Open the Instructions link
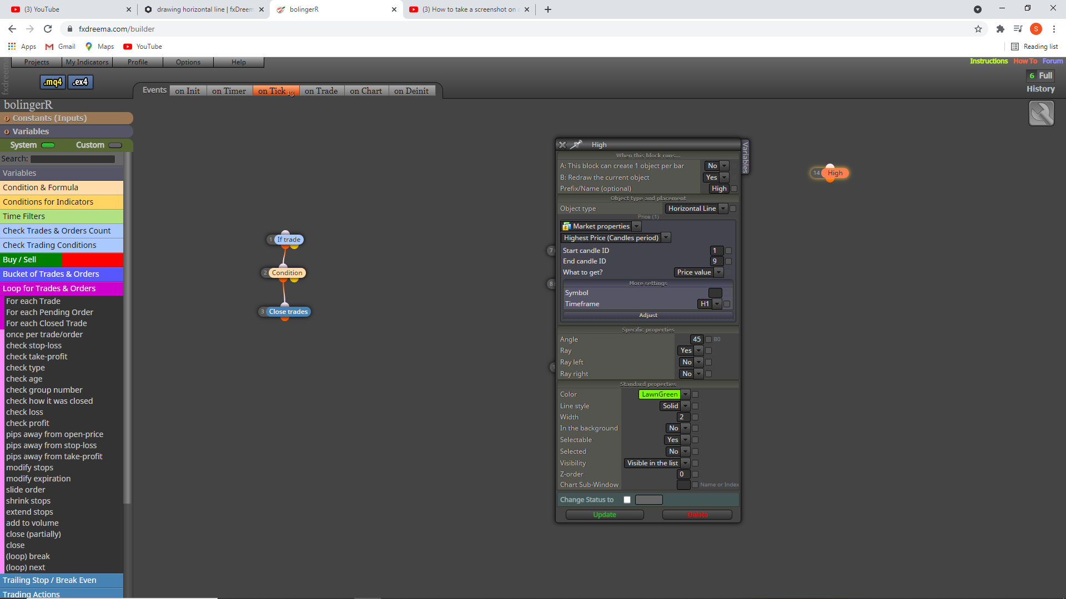This screenshot has width=1066, height=599. tap(988, 61)
